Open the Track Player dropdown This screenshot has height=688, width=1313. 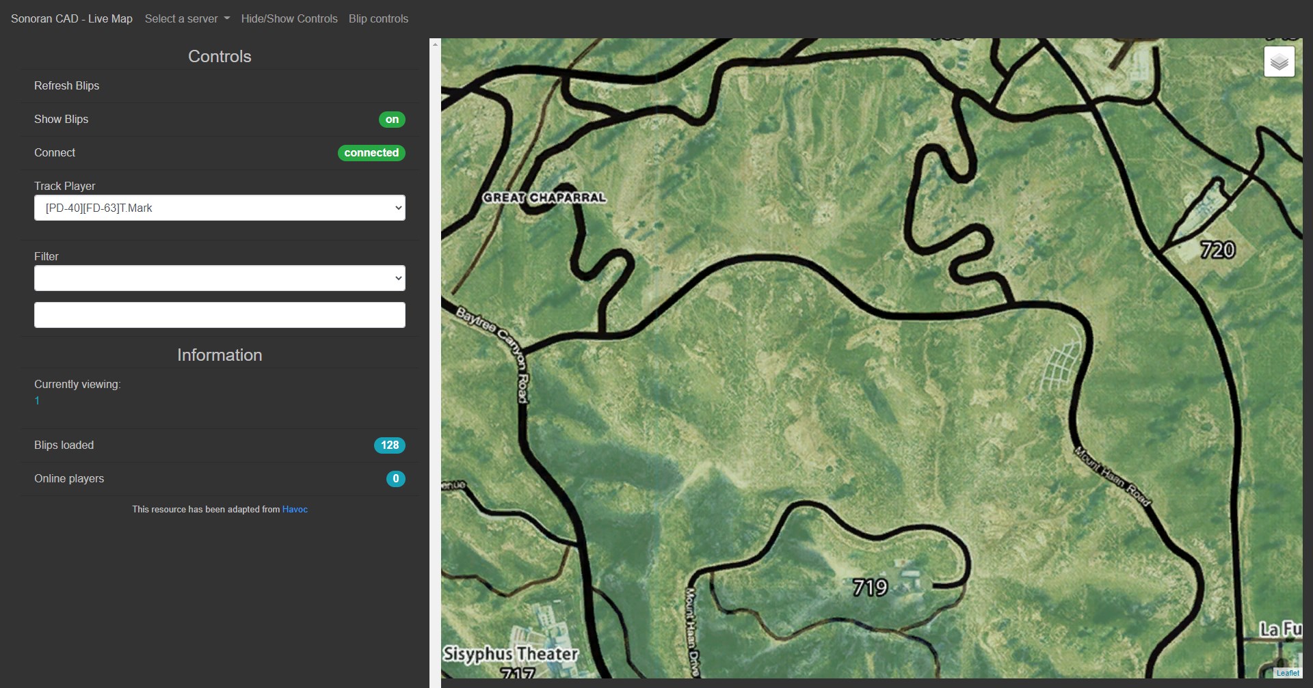[220, 208]
